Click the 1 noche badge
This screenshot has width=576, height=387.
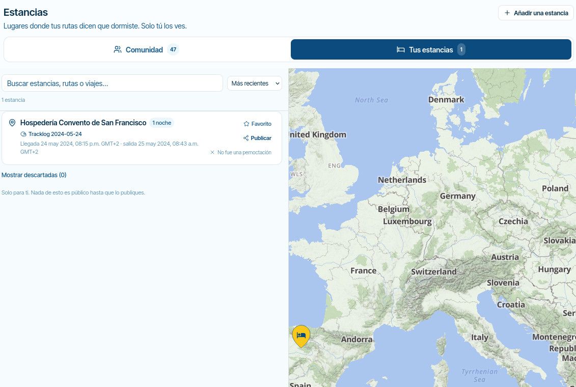pos(161,123)
